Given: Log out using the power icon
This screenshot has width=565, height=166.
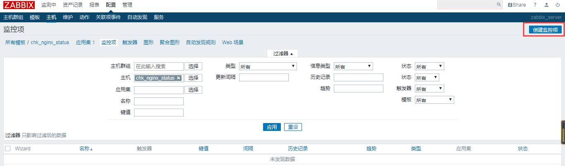Looking at the screenshot, I should [558, 5].
